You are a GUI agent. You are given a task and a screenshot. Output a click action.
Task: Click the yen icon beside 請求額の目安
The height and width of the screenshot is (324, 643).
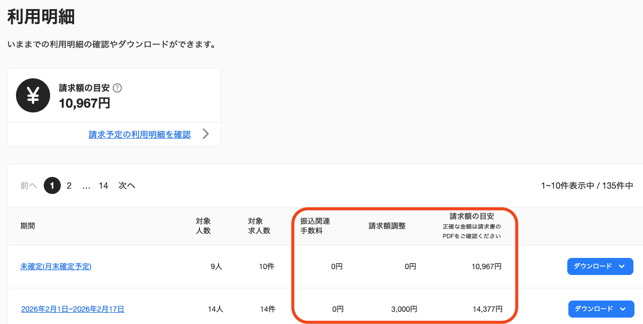[x=33, y=95]
